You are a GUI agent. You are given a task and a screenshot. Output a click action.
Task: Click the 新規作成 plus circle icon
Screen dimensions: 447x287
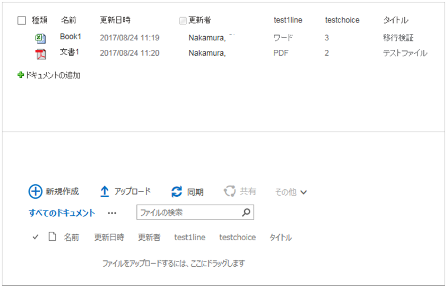[x=36, y=192]
